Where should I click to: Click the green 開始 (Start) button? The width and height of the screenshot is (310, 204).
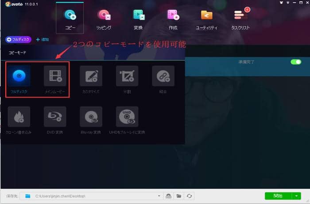[x=278, y=196]
